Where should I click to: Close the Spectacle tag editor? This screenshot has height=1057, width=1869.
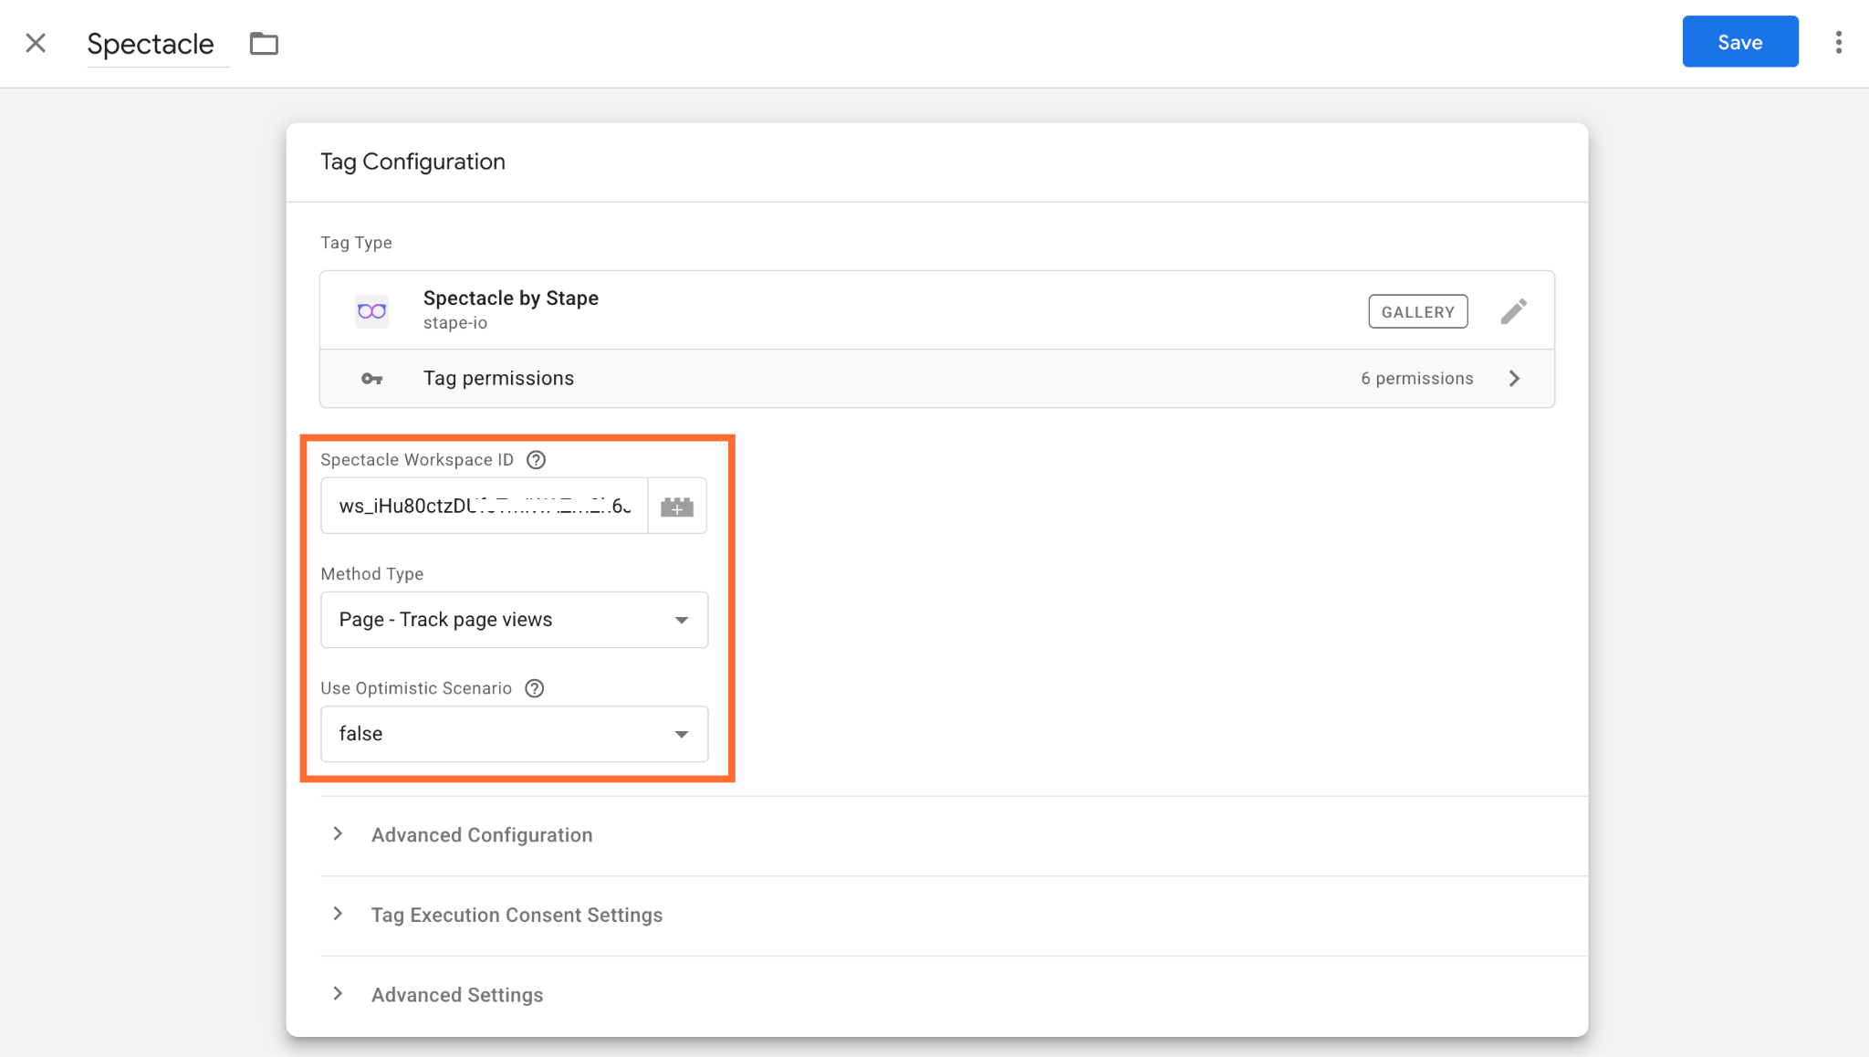(x=36, y=43)
